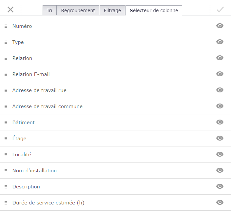Open the Regroupement tab
The image size is (231, 211).
(x=78, y=10)
